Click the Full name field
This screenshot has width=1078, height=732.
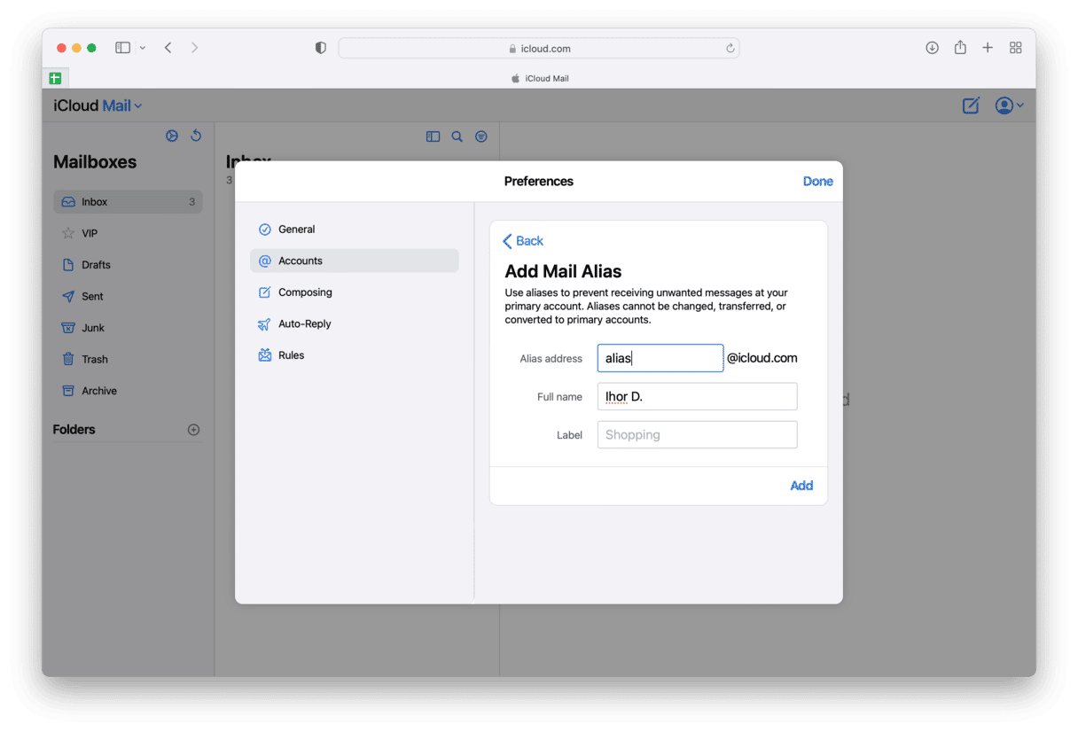(697, 396)
